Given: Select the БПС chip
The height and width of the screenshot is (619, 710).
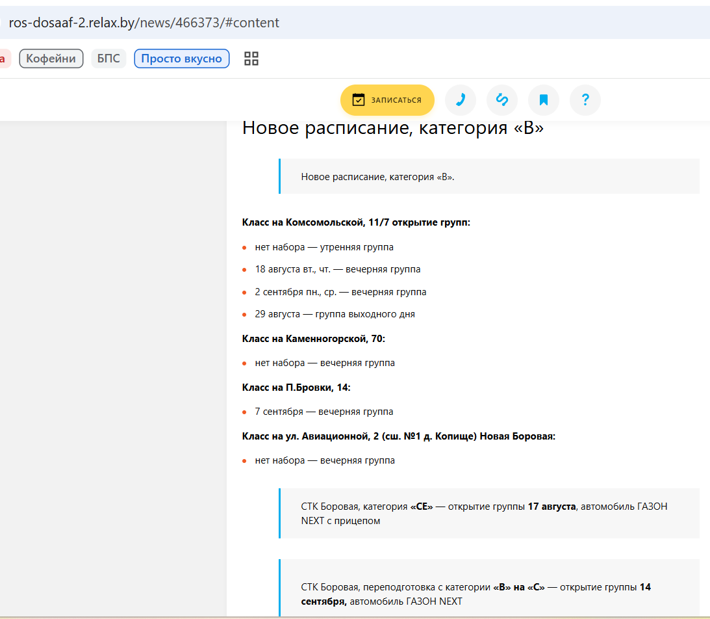Looking at the screenshot, I should [x=108, y=59].
